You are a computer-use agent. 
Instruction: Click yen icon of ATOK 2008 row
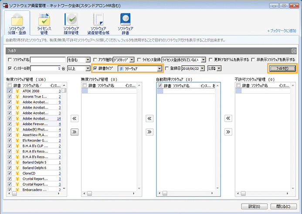(x=17, y=91)
